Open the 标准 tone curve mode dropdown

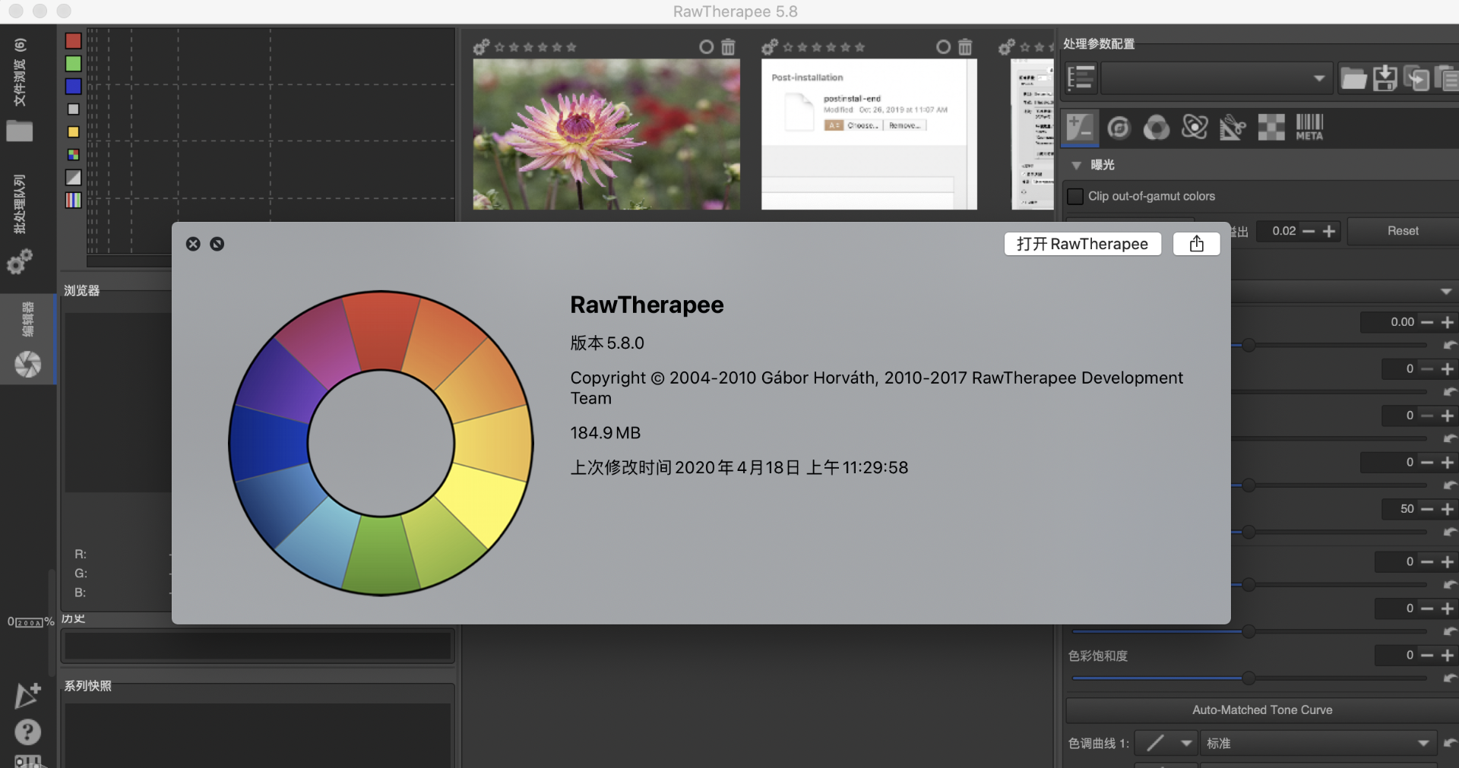pyautogui.click(x=1317, y=744)
